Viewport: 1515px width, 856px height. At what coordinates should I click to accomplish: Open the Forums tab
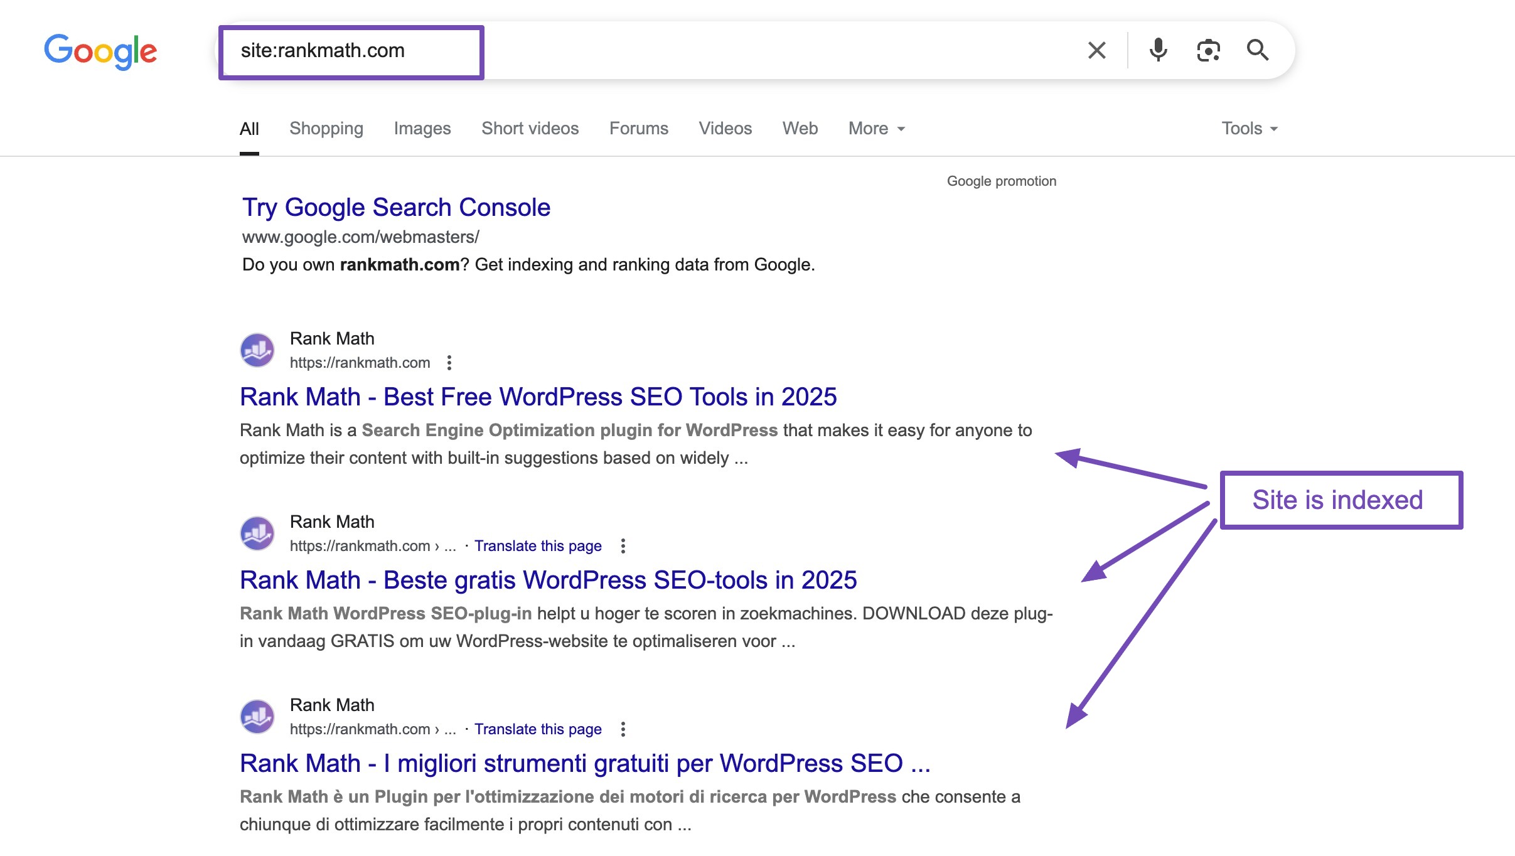639,129
